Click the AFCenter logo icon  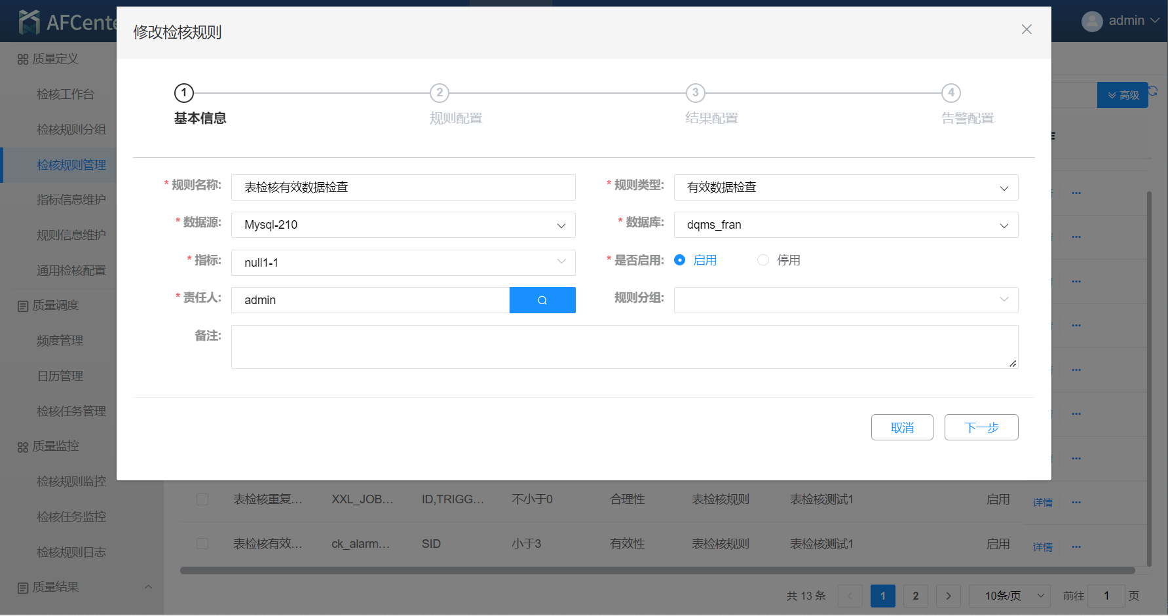click(29, 22)
